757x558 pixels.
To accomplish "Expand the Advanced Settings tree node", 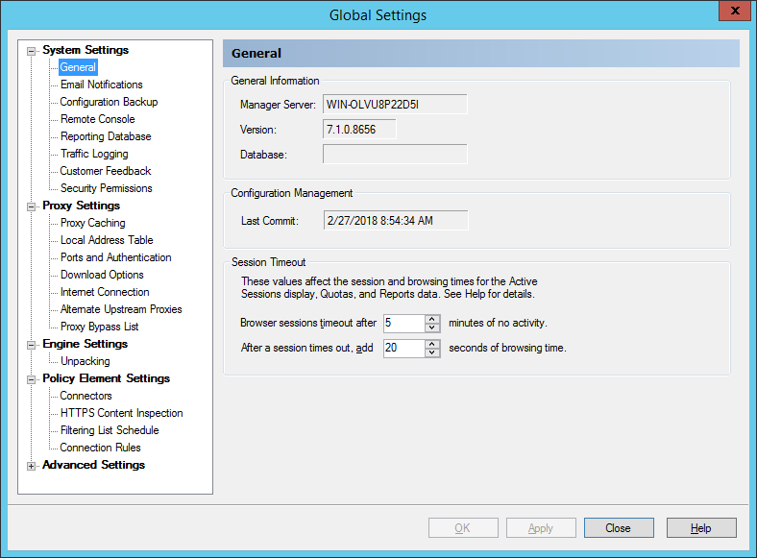I will pyautogui.click(x=33, y=466).
